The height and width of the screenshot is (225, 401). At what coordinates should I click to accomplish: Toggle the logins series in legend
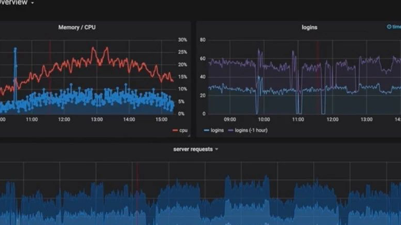click(217, 130)
